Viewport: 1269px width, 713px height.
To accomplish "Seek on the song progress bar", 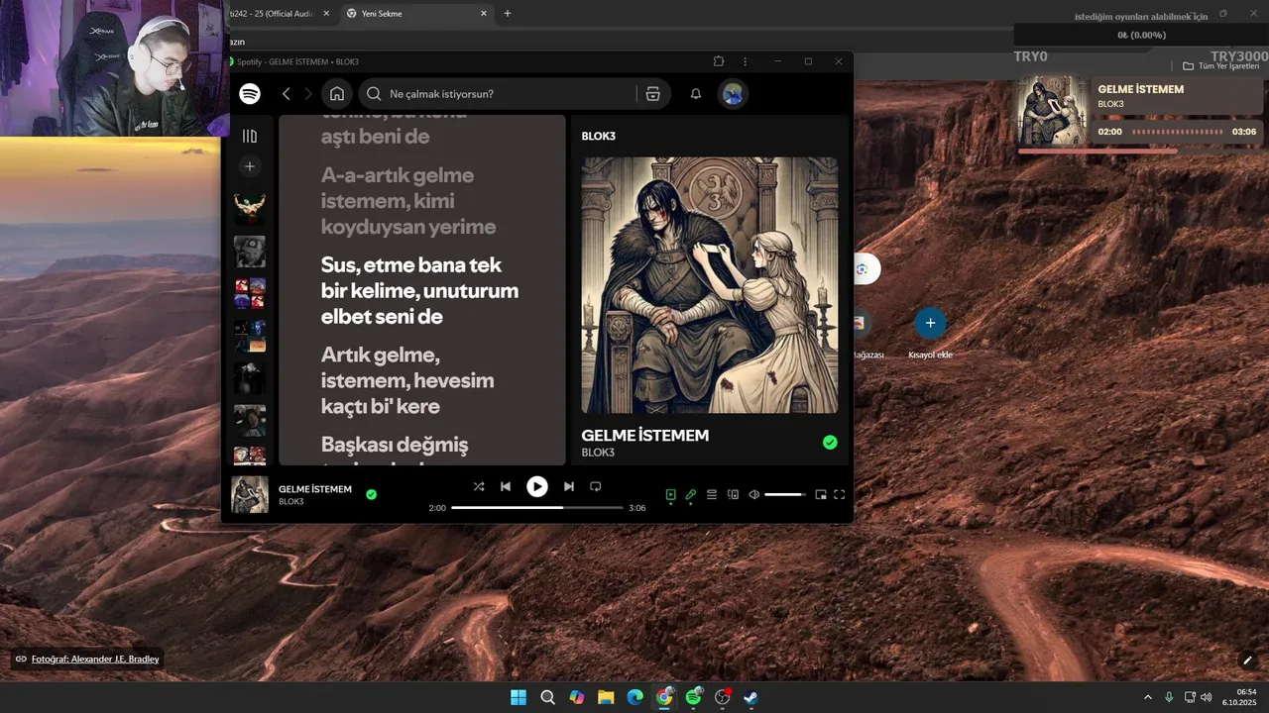I will [536, 508].
